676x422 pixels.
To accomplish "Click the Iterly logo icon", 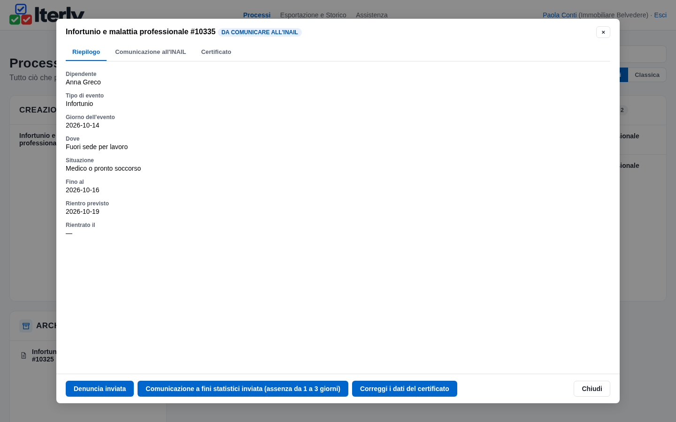I will [x=21, y=14].
